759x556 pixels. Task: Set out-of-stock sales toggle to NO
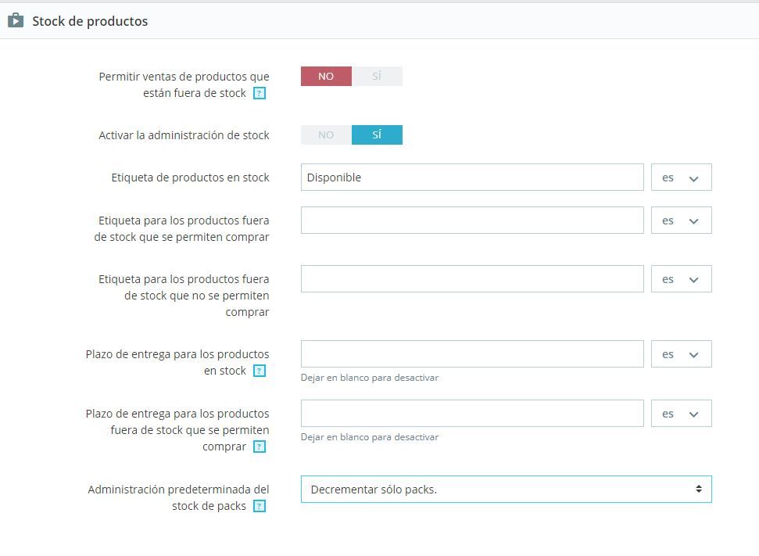(x=326, y=76)
